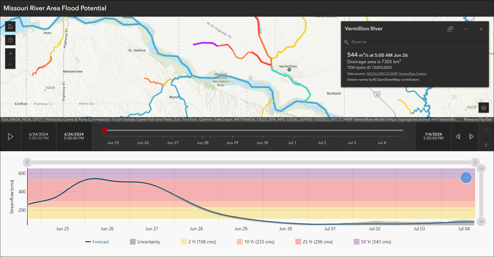The width and height of the screenshot is (494, 257).
Task: Click the red time slider thumb
Action: (x=104, y=130)
